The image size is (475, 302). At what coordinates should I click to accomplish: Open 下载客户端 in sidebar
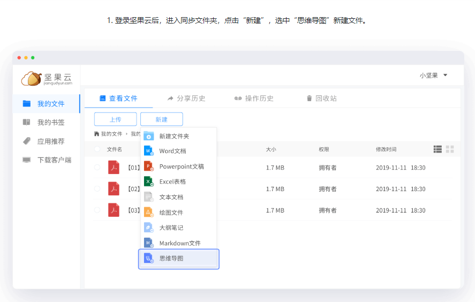46,160
